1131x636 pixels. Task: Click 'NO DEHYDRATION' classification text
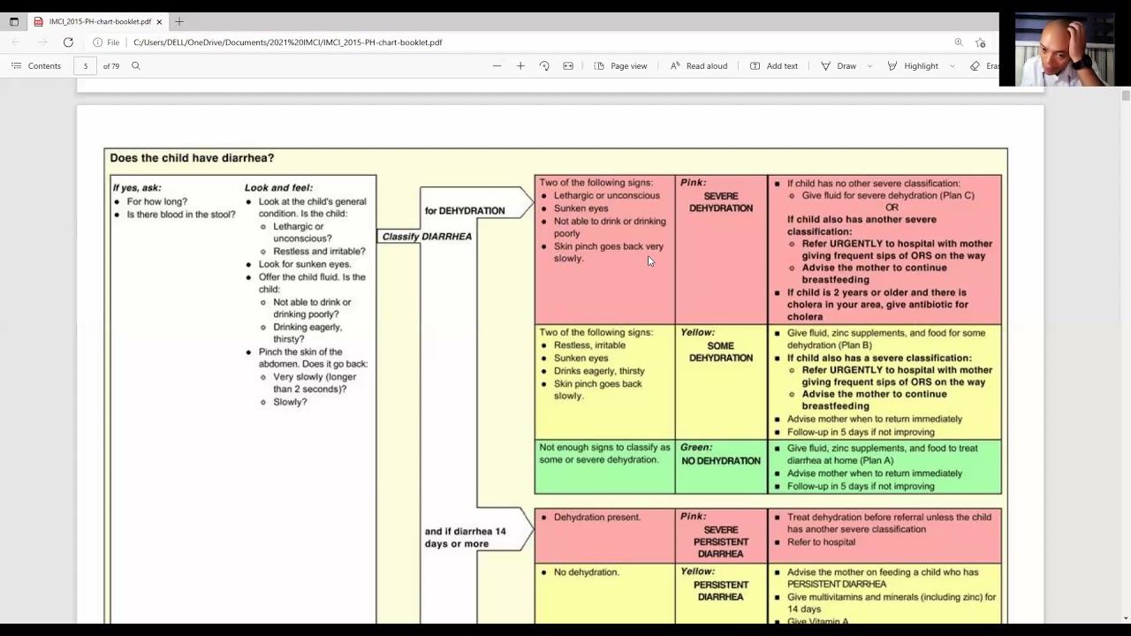pos(721,461)
